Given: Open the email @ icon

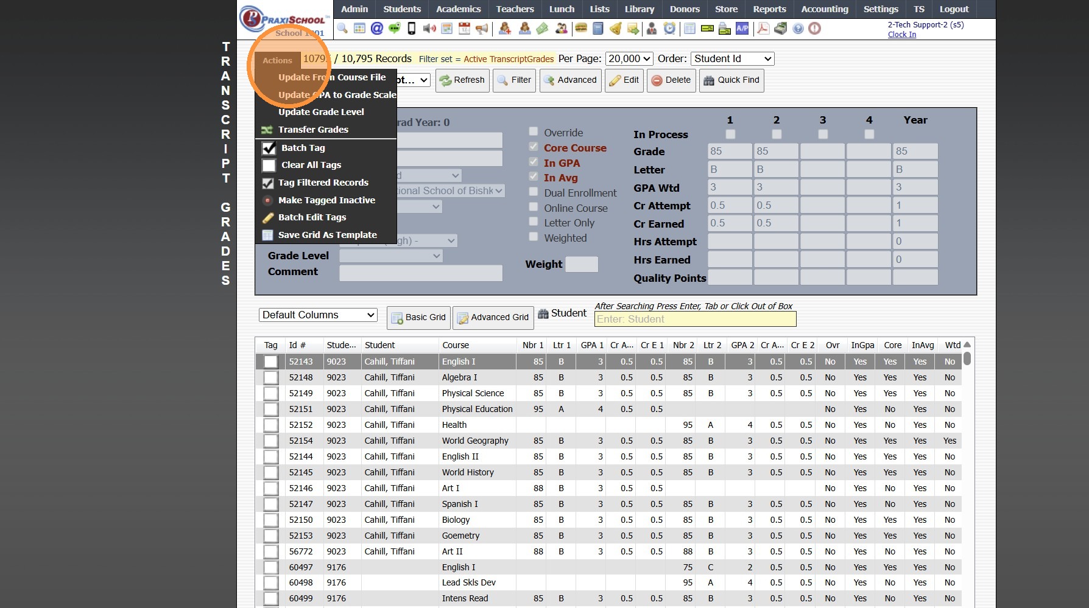Looking at the screenshot, I should 377,29.
